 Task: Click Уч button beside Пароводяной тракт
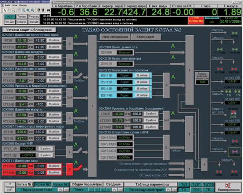(61, 190)
